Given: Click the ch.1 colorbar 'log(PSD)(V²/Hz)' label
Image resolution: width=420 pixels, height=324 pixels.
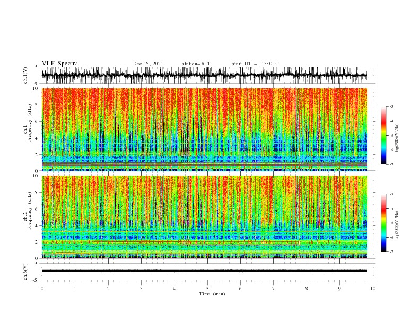Looking at the screenshot, I should 397,138.
